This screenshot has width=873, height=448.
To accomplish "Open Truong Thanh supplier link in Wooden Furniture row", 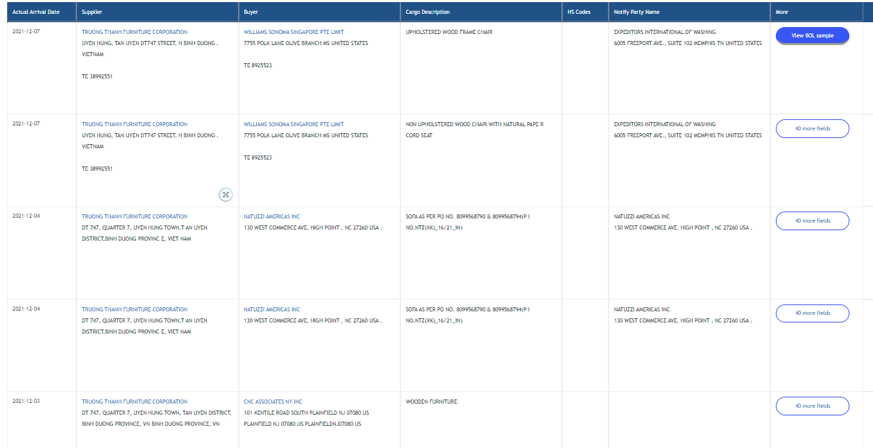I will click(135, 402).
